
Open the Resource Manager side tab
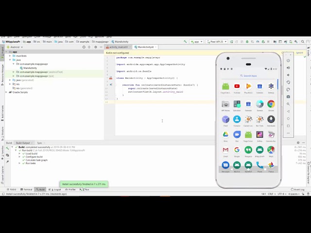(x=2, y=75)
